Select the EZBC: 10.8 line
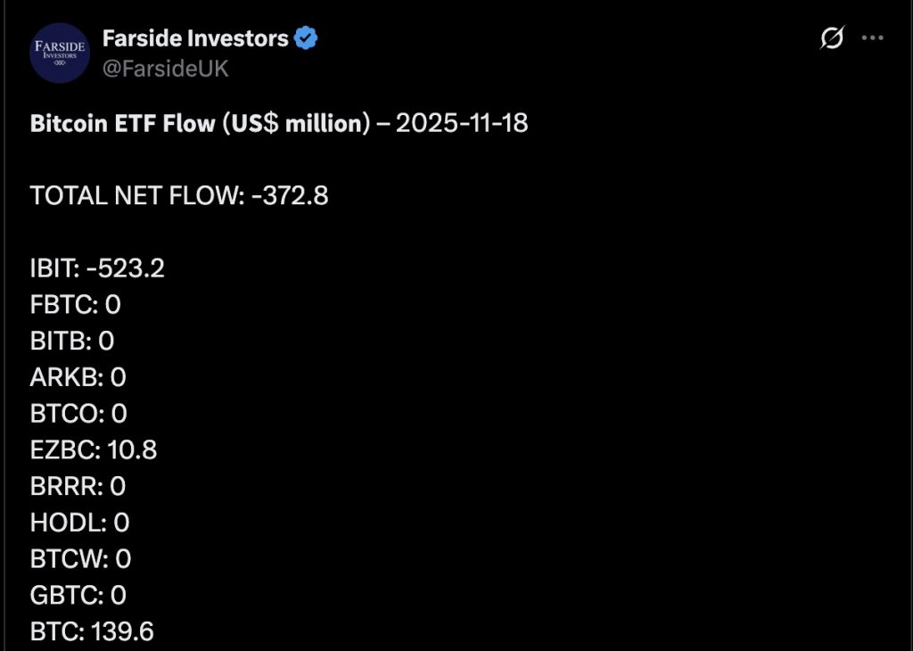 94,449
